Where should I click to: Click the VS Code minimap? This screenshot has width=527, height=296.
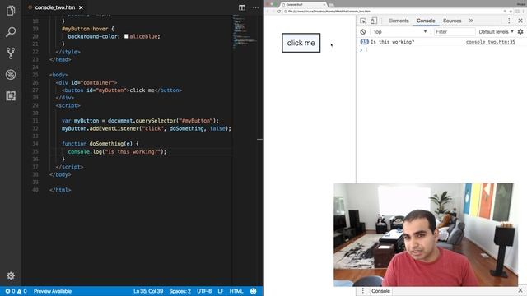245,32
